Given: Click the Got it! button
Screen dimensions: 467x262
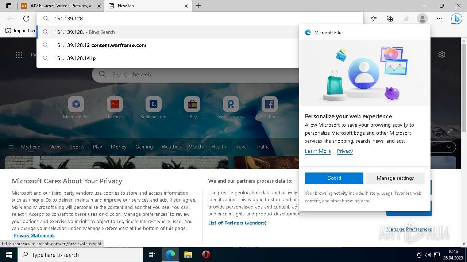Looking at the screenshot, I should click(x=334, y=178).
